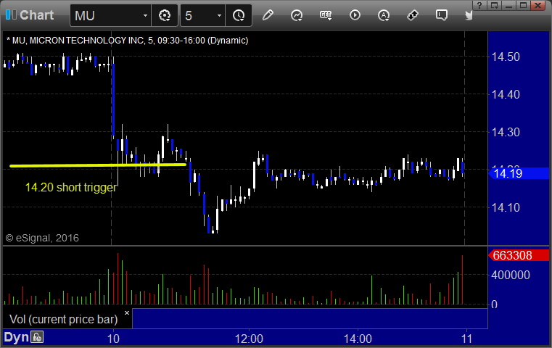Expand the interval 5 dropdown

[x=219, y=15]
